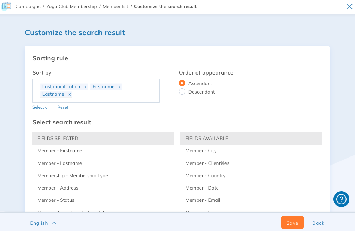Click the member card app logo icon

[x=6, y=6]
